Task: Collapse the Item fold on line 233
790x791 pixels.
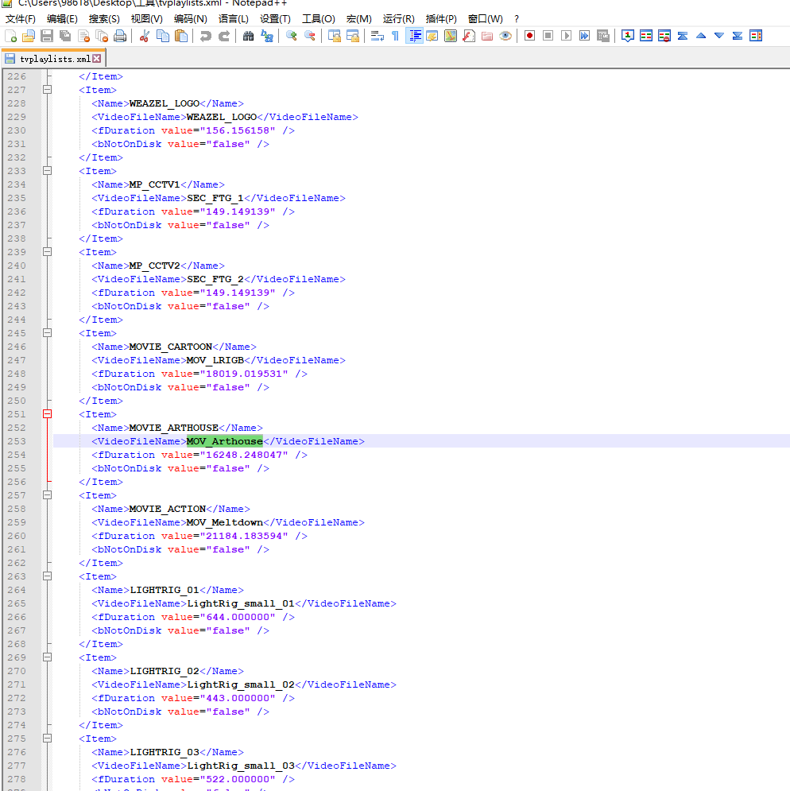Action: pyautogui.click(x=48, y=170)
